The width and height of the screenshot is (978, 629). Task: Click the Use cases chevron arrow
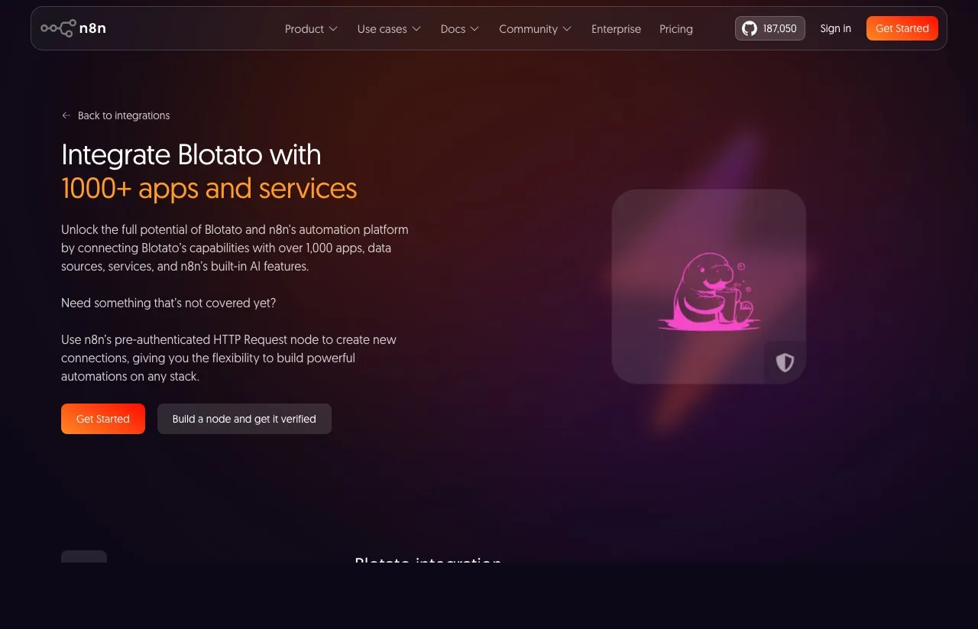point(416,29)
